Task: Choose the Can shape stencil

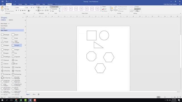Action: pos(15,53)
